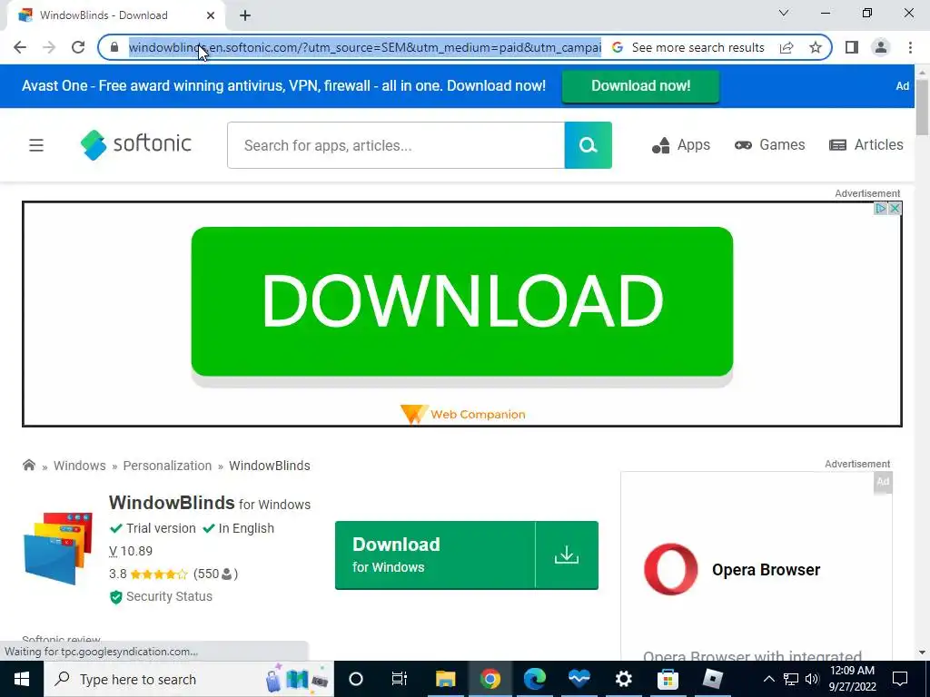Screen dimensions: 930x697
Task: Click the Avast Download now! button
Action: click(x=640, y=86)
